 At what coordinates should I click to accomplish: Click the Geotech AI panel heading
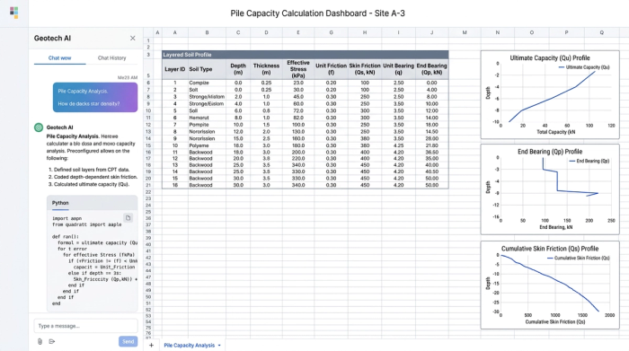point(52,38)
